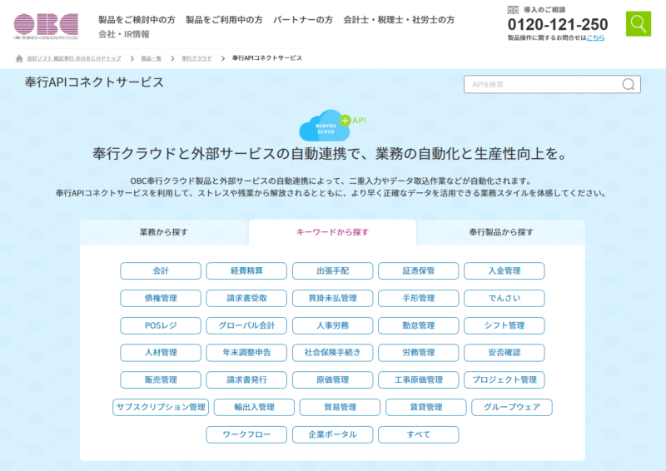This screenshot has width=666, height=471.
Task: Select the でんさい keyword button
Action: pyautogui.click(x=504, y=298)
